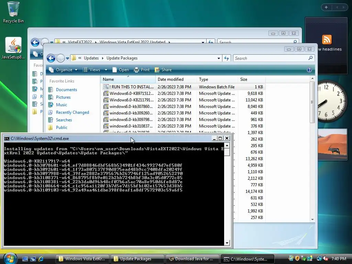Expand the Update Packages address bar dropdown
The width and height of the screenshot is (352, 264).
(x=219, y=58)
